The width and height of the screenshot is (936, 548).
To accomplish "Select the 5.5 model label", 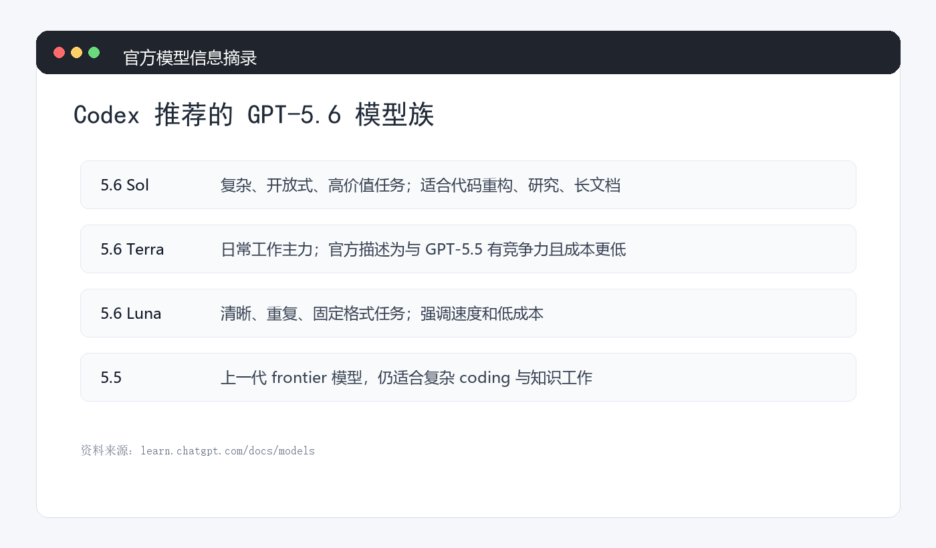I will (112, 378).
